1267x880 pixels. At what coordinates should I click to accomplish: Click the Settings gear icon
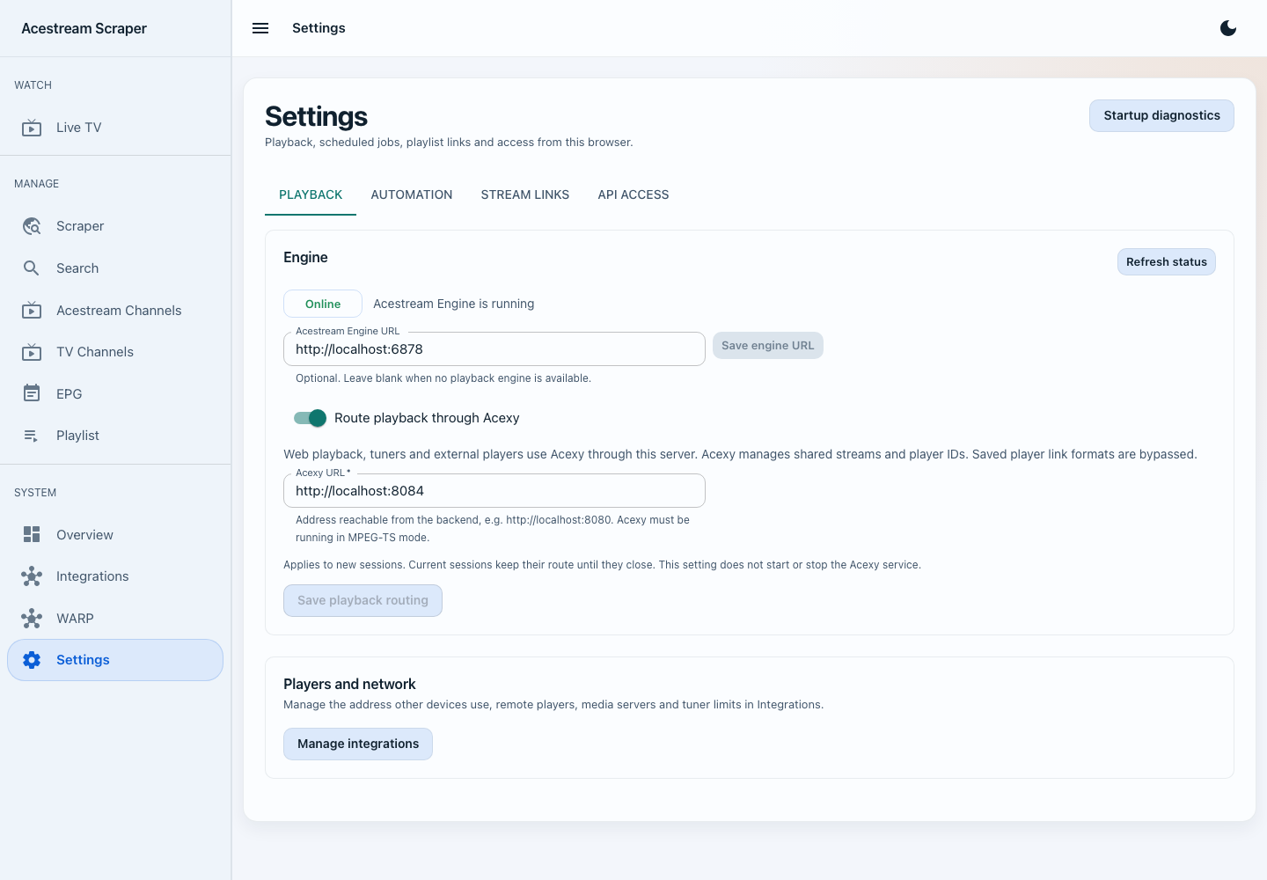[32, 660]
